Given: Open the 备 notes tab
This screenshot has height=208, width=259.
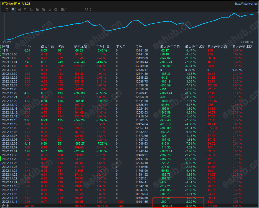Looking at the screenshot, I should tap(56, 10).
